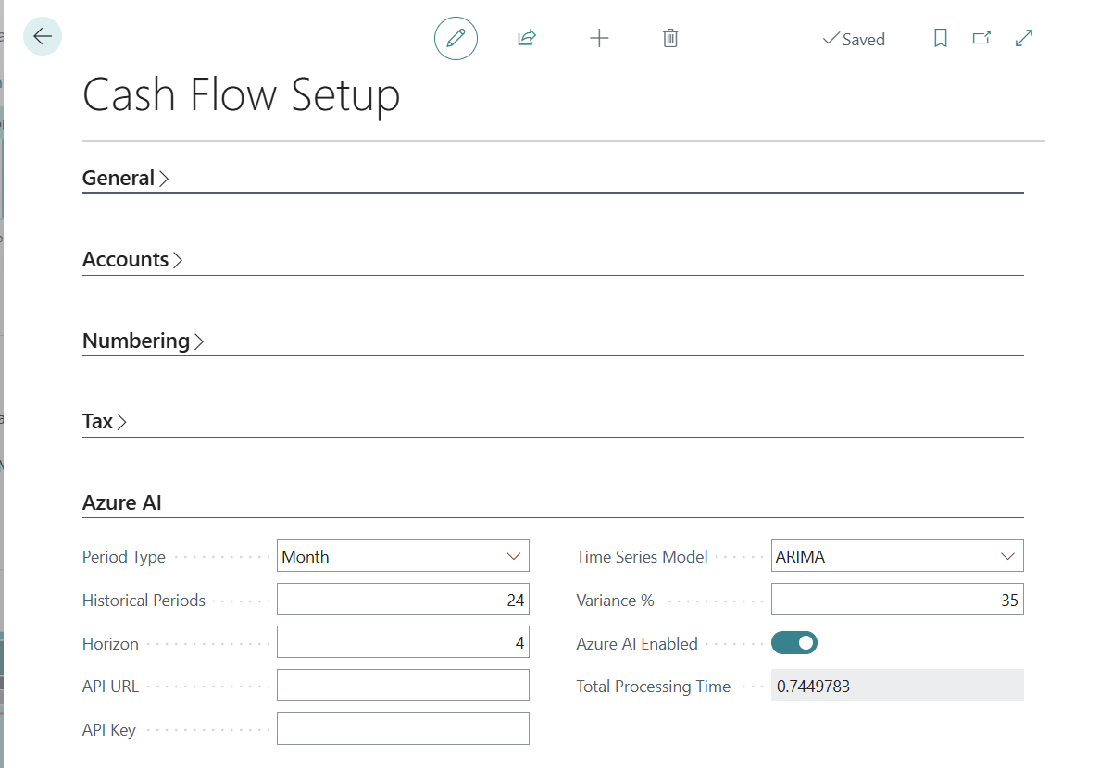Image resolution: width=1112 pixels, height=768 pixels.
Task: Click the pencil edit icon
Action: point(456,39)
